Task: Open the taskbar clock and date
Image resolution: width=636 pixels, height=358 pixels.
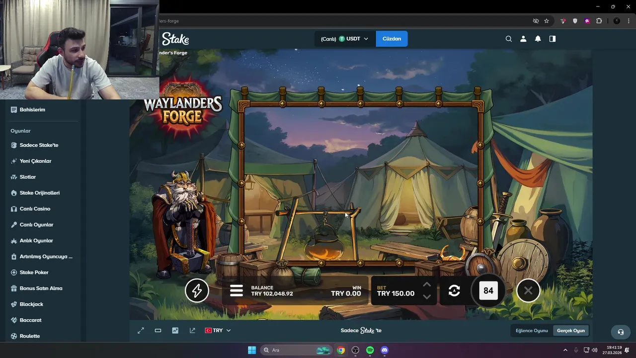Action: tap(612, 350)
